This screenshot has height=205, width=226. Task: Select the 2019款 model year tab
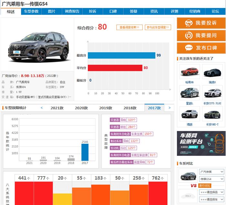coord(106,108)
